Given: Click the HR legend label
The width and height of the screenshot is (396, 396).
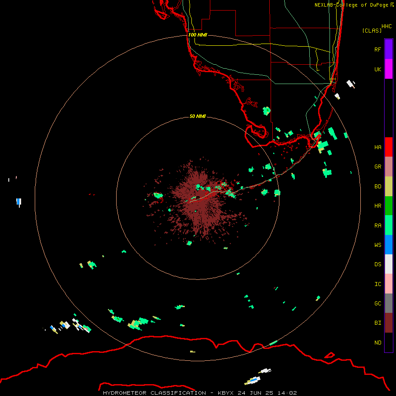Looking at the screenshot, I should pos(378,206).
